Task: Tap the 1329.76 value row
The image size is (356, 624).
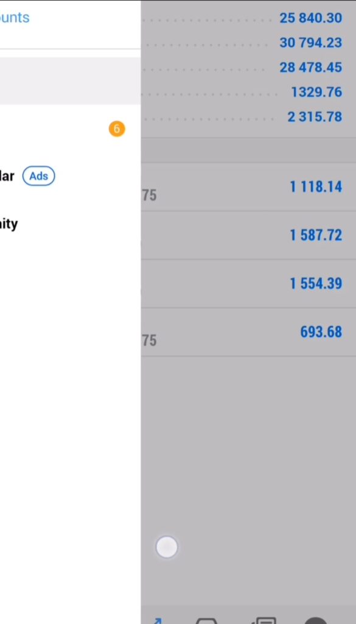Action: click(248, 92)
